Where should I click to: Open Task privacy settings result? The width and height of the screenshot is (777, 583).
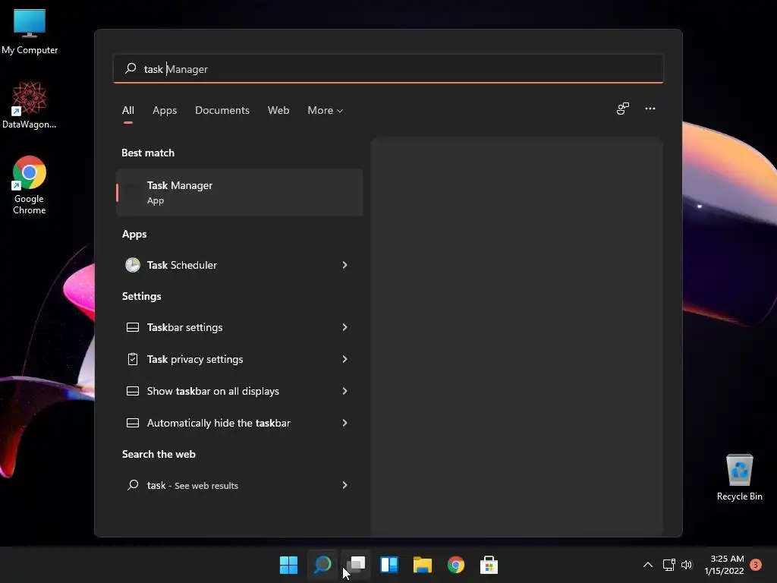[227, 359]
